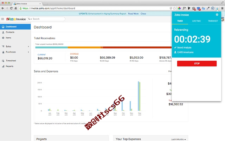
Task: Click the Zoho Invoice logo
Action: [16, 19]
